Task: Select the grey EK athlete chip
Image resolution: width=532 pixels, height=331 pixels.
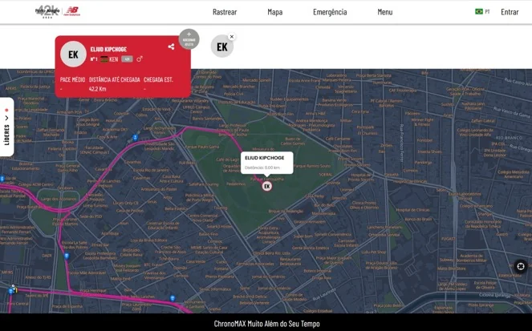Action: [x=222, y=46]
